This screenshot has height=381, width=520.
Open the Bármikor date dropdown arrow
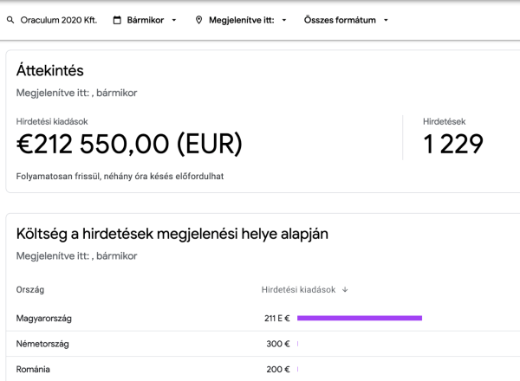click(174, 20)
